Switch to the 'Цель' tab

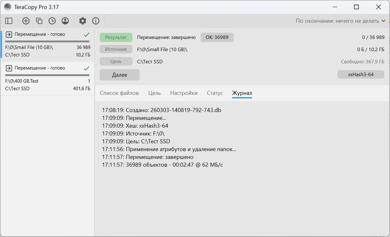click(x=154, y=93)
